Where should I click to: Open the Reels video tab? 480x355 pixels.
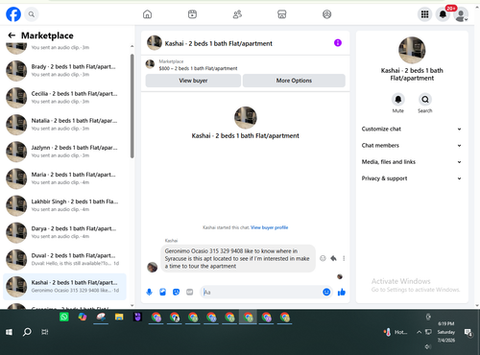(192, 14)
